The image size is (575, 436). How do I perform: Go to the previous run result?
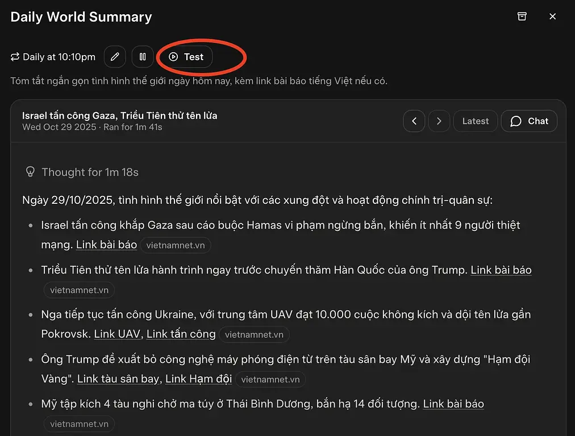[x=414, y=121]
